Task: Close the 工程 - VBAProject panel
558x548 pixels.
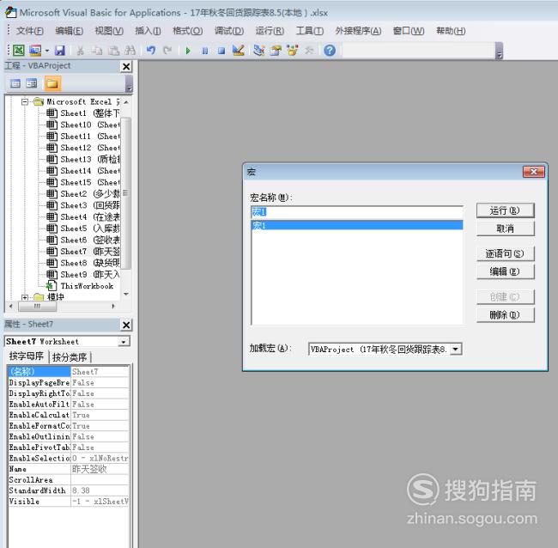Action: point(126,67)
